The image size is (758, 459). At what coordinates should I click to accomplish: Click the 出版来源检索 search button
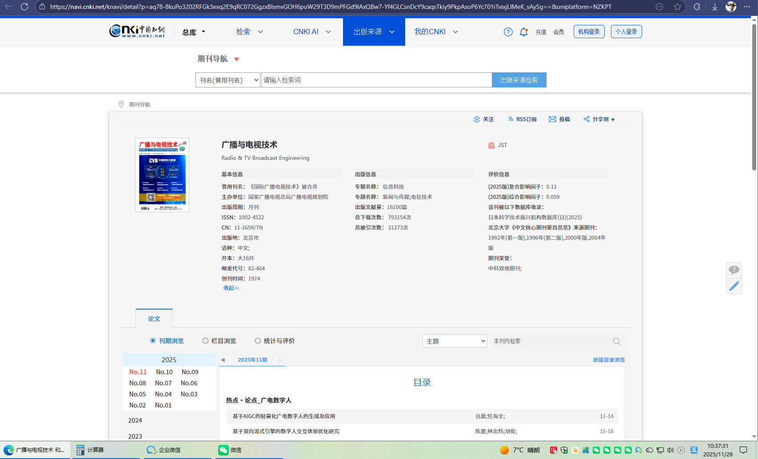pyautogui.click(x=519, y=80)
